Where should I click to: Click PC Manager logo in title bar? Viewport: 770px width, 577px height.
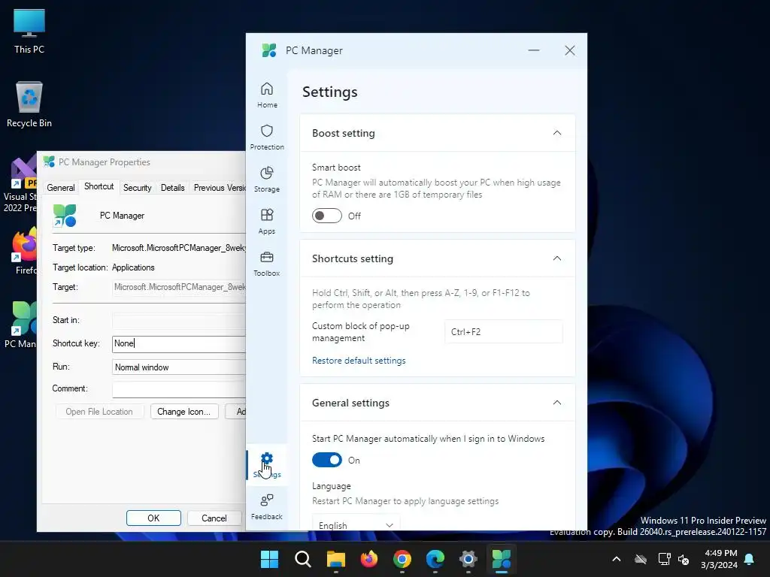(x=269, y=50)
